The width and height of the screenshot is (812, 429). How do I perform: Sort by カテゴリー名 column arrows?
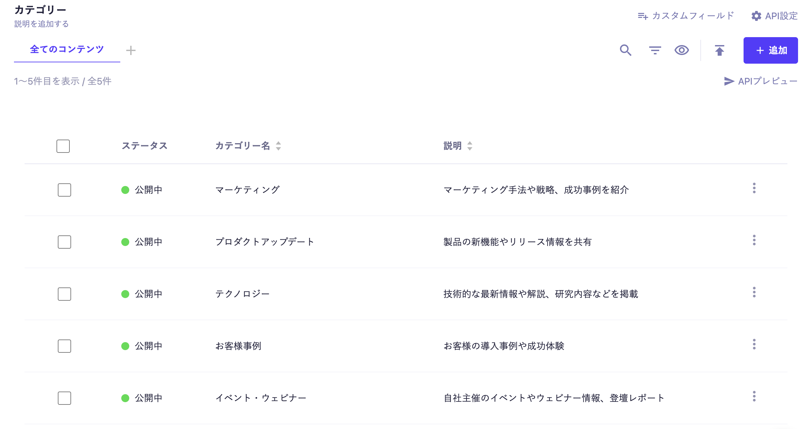click(x=278, y=146)
